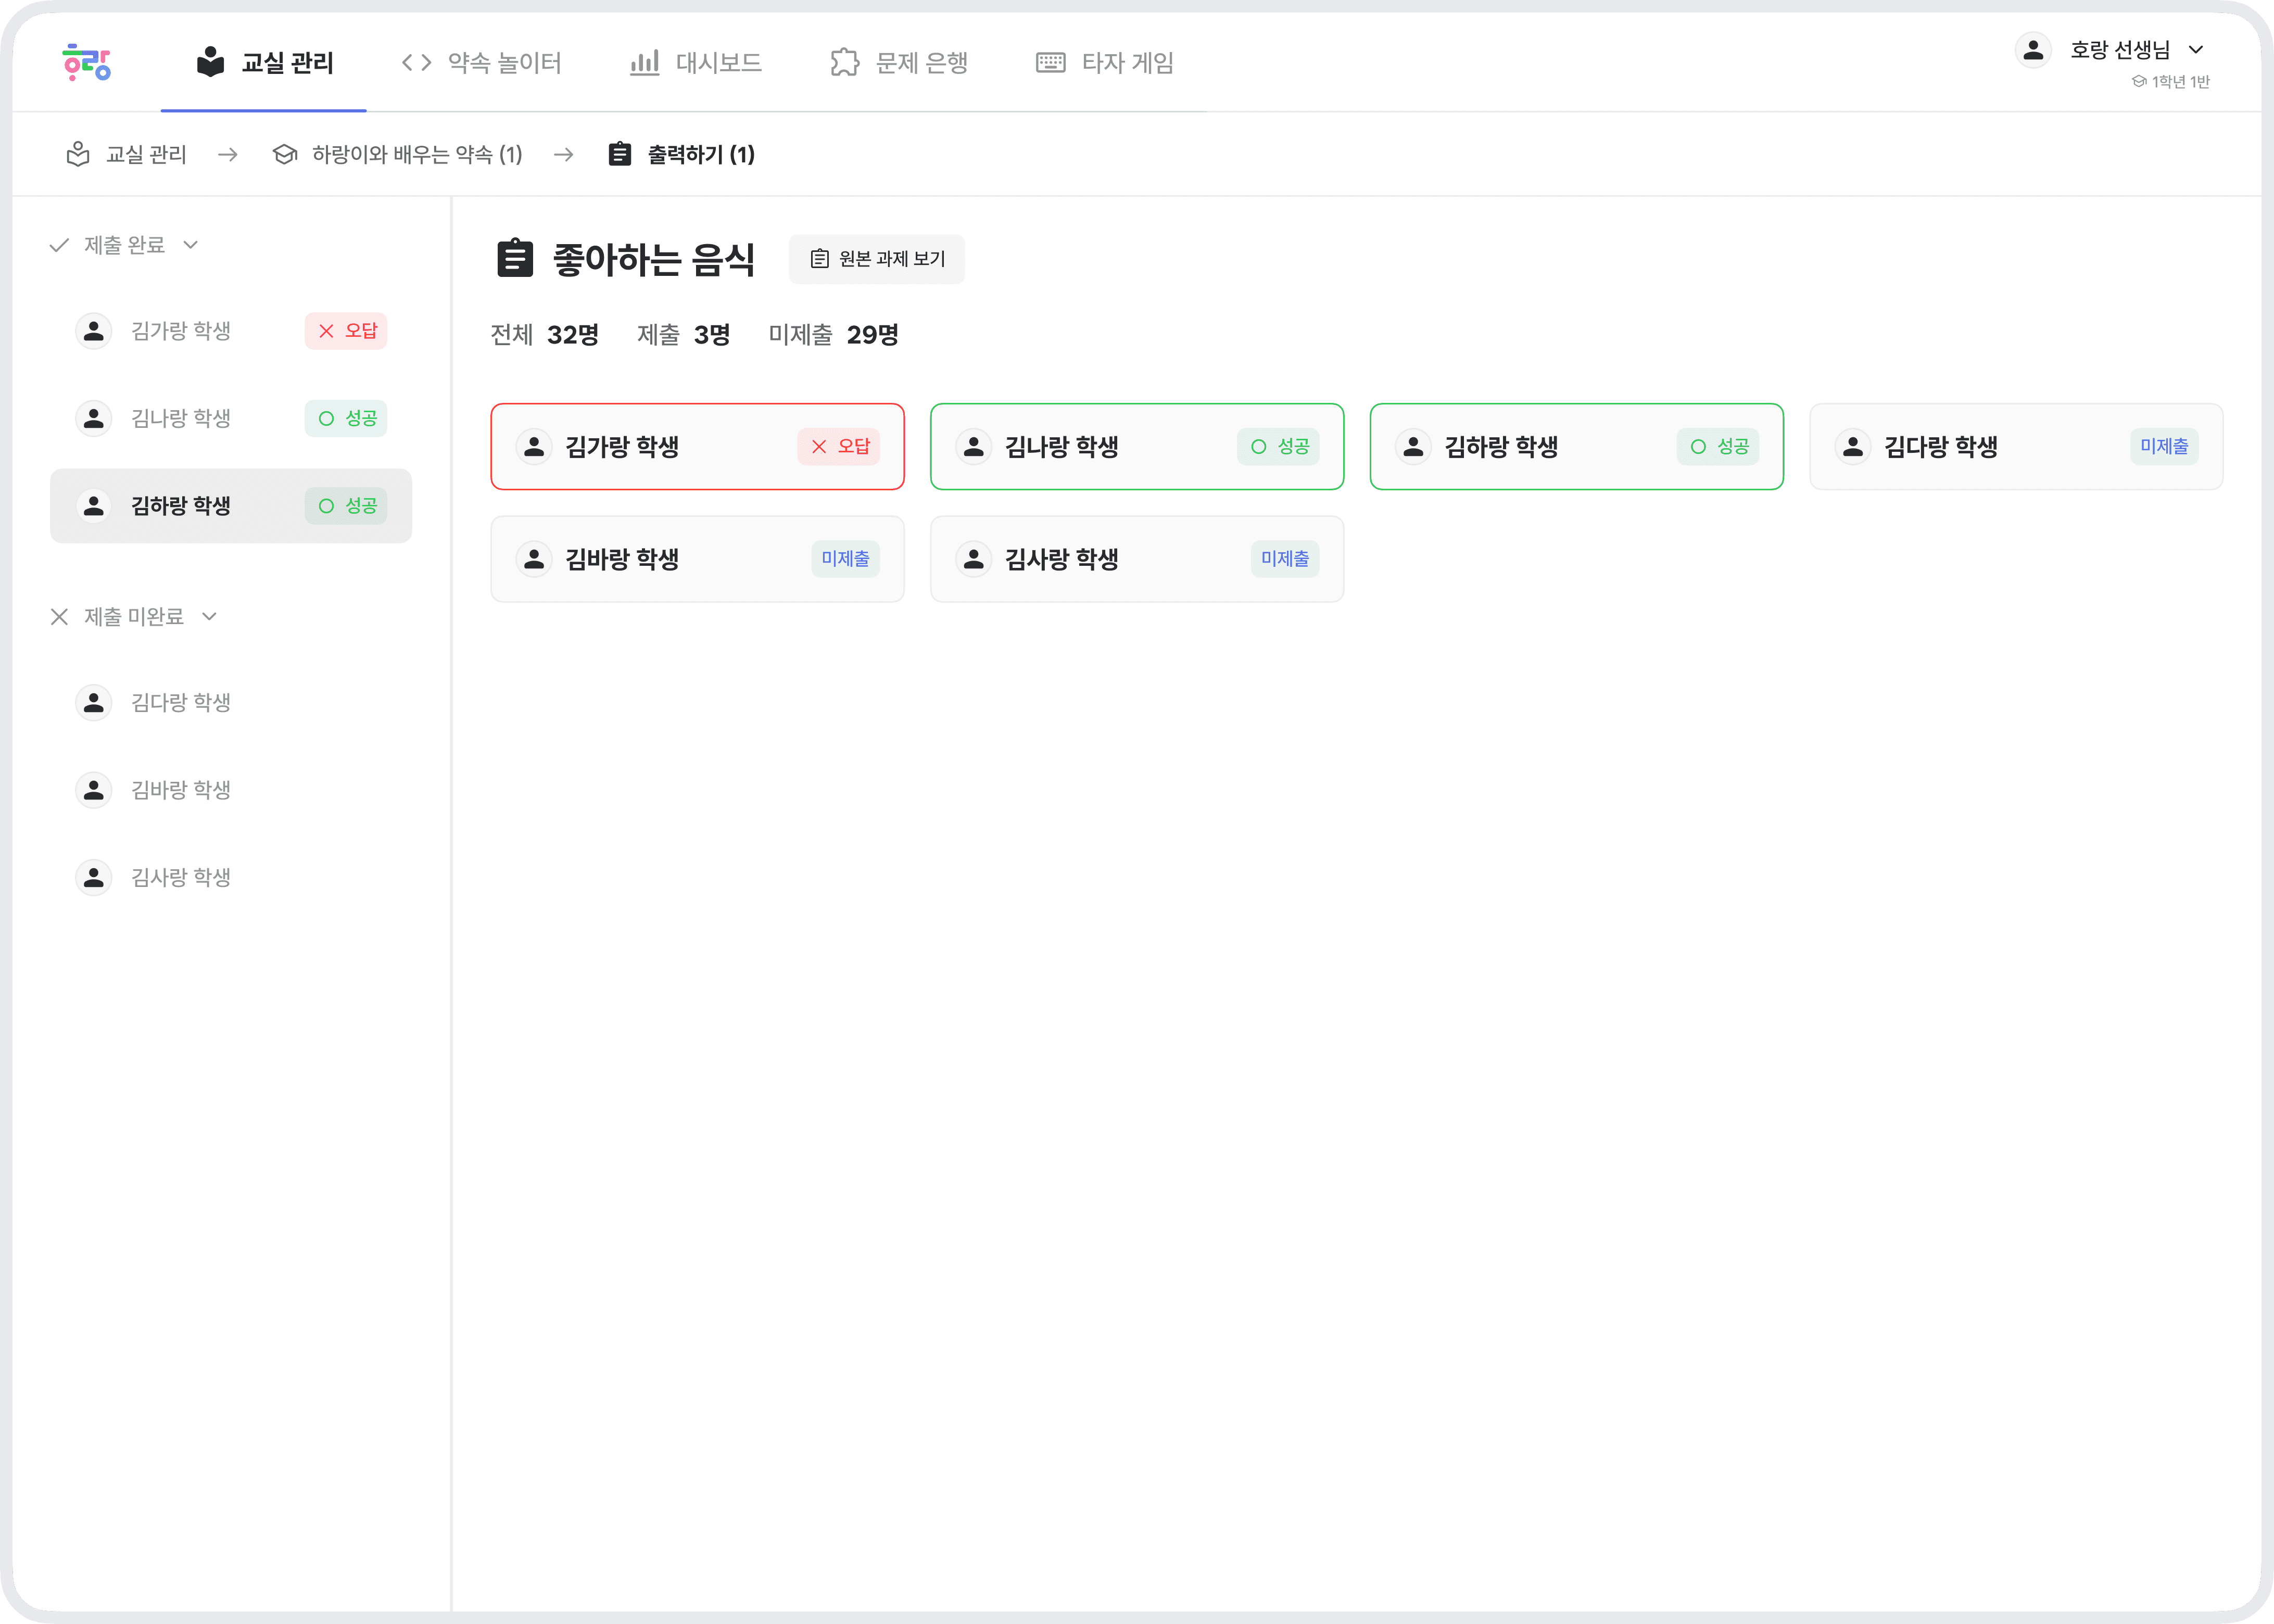Open the 김나랑 학생 success card
Viewport: 2274px width, 1624px height.
click(x=1136, y=447)
